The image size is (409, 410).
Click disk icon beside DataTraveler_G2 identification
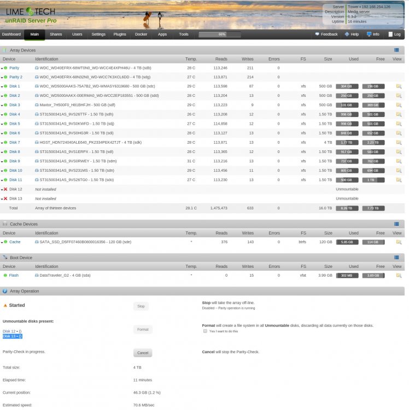(37, 276)
